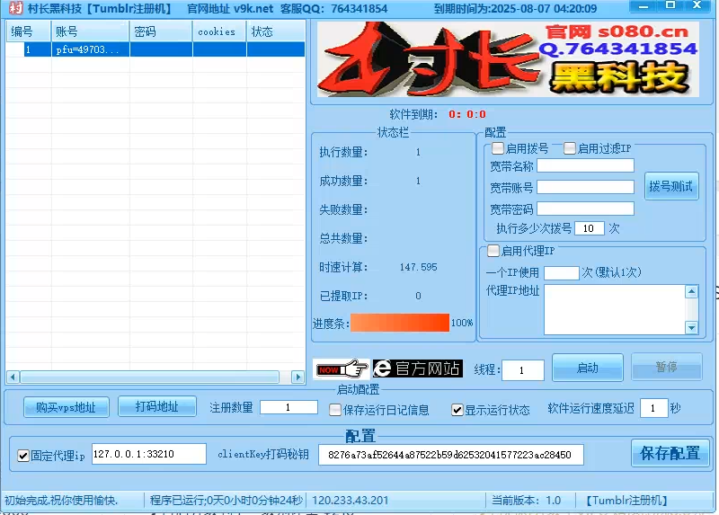Click the 执行多少次拨号 count field
Viewport: 719px width, 515px height.
pyautogui.click(x=590, y=228)
